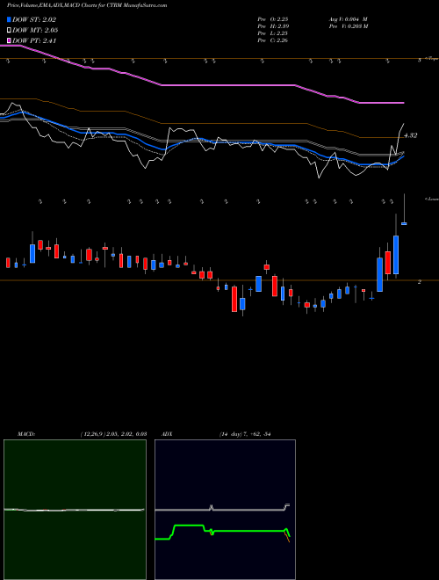Click the 'DOW PT: 2.41' legend label
The height and width of the screenshot is (580, 439).
(x=34, y=40)
